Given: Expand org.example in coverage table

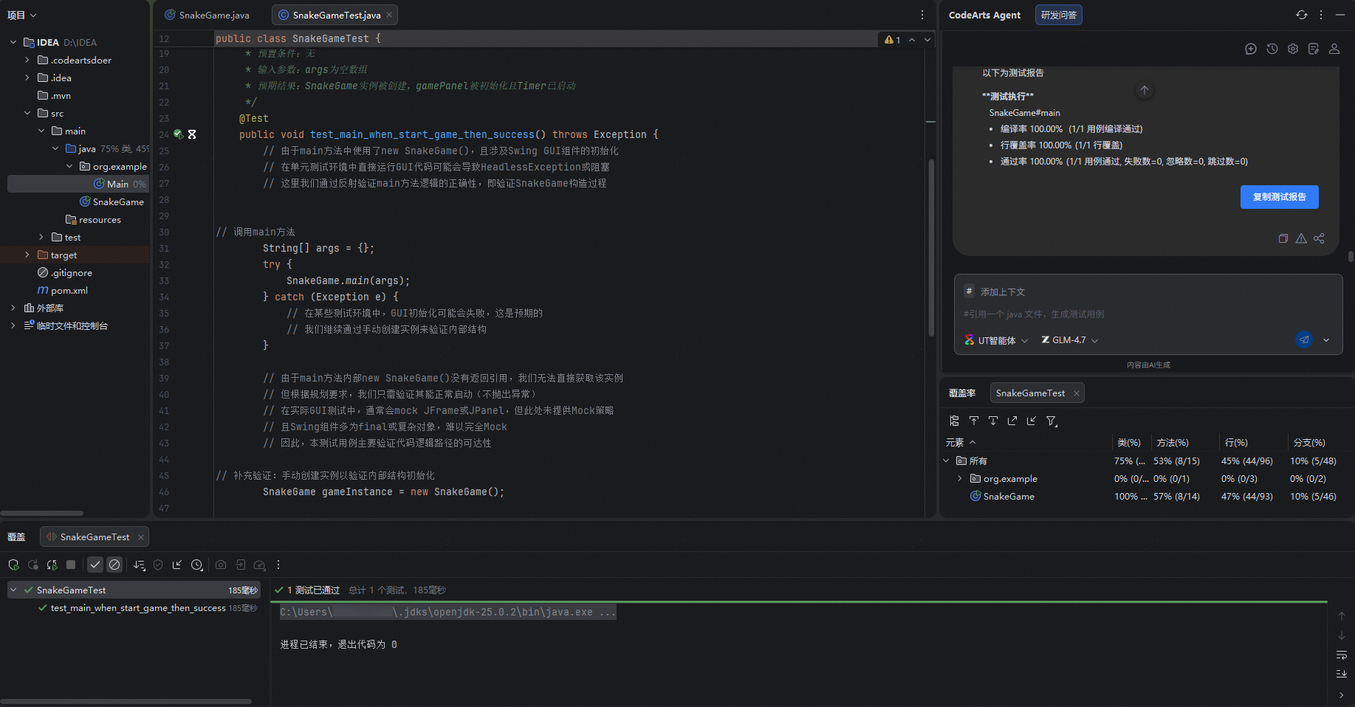Looking at the screenshot, I should pos(959,478).
